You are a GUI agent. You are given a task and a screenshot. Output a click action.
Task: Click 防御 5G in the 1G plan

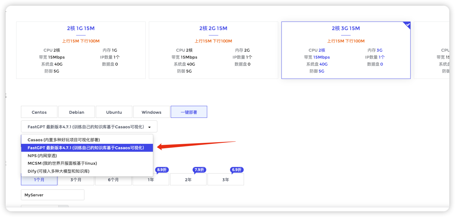52,71
